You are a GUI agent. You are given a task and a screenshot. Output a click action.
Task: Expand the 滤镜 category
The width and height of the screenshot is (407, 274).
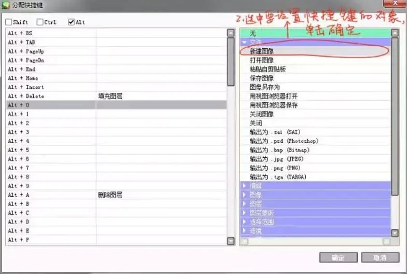pyautogui.click(x=244, y=230)
